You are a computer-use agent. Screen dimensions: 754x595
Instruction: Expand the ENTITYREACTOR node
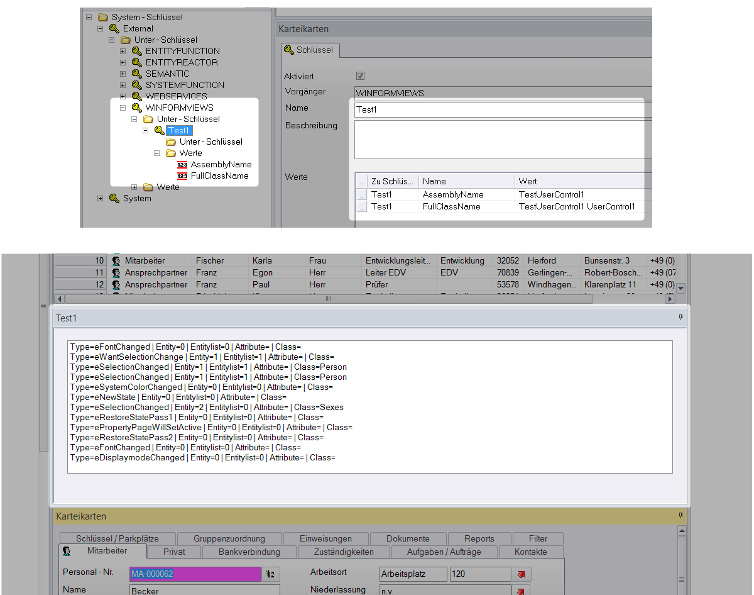coord(123,62)
